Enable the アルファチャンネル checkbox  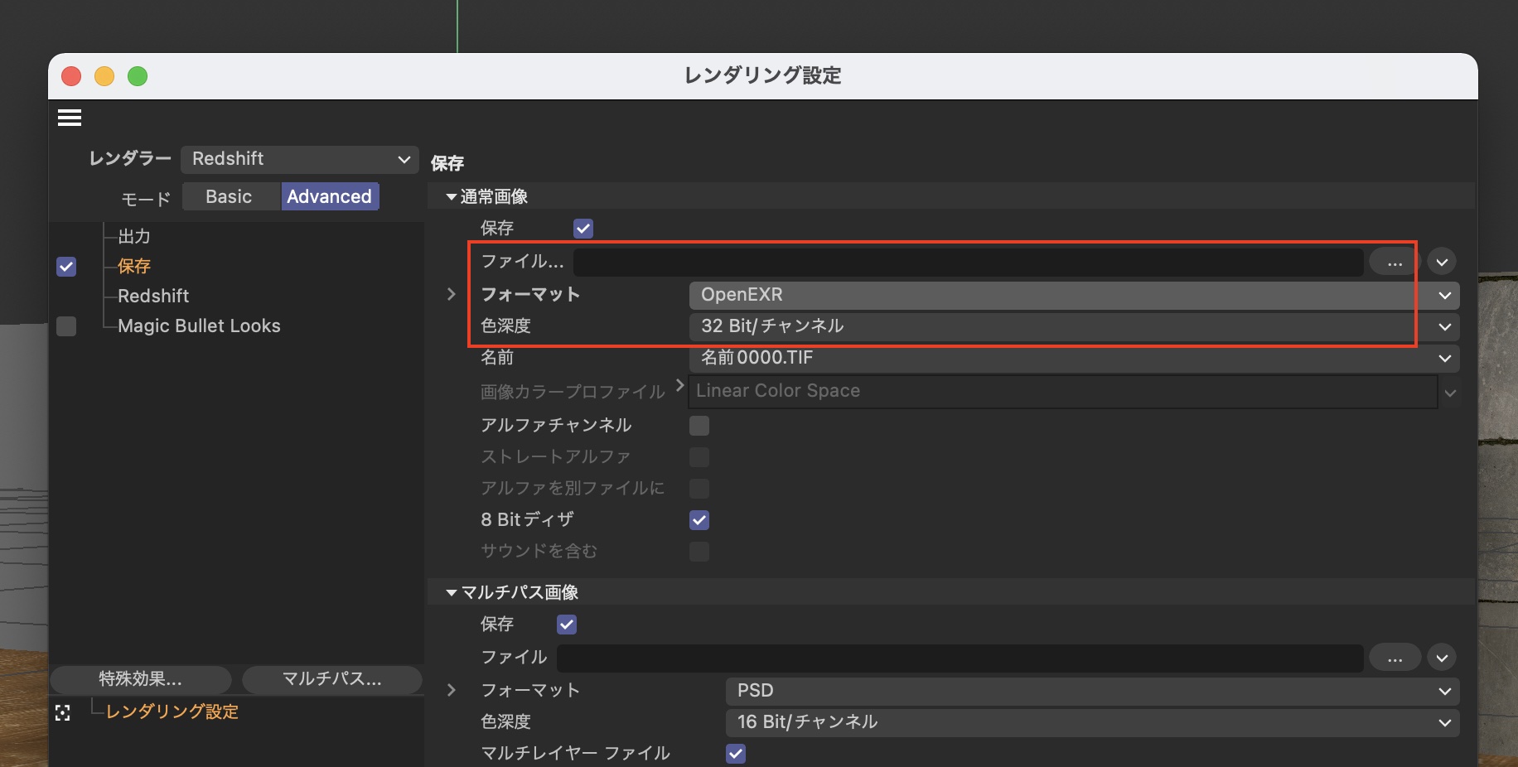pos(699,426)
